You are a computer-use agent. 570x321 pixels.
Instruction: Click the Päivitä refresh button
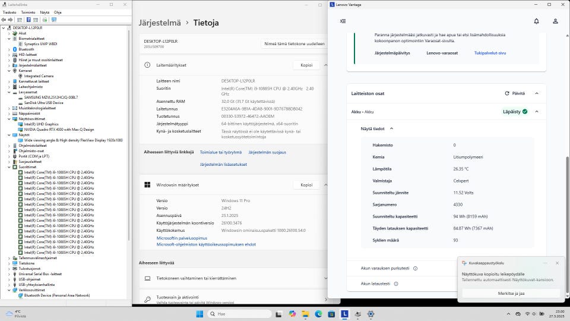pyautogui.click(x=514, y=93)
